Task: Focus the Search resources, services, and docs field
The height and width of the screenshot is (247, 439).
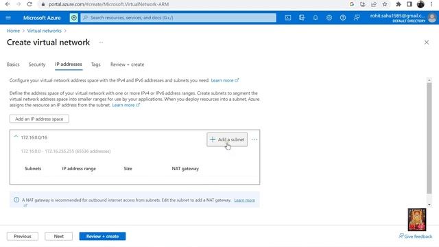Action: tap(178, 18)
